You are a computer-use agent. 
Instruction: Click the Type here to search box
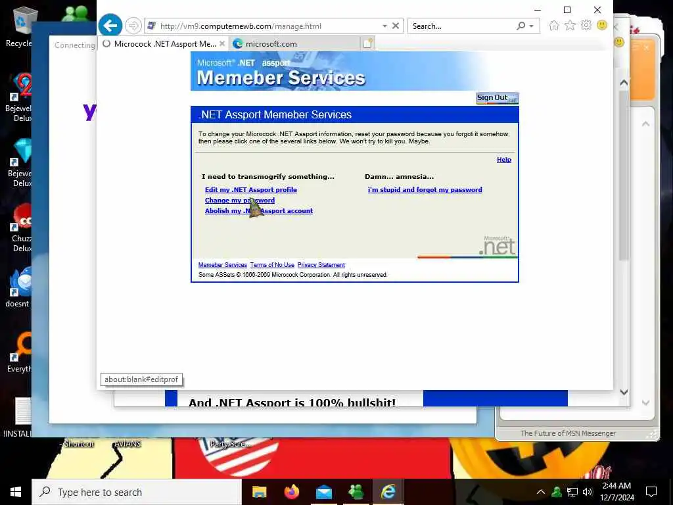137,492
